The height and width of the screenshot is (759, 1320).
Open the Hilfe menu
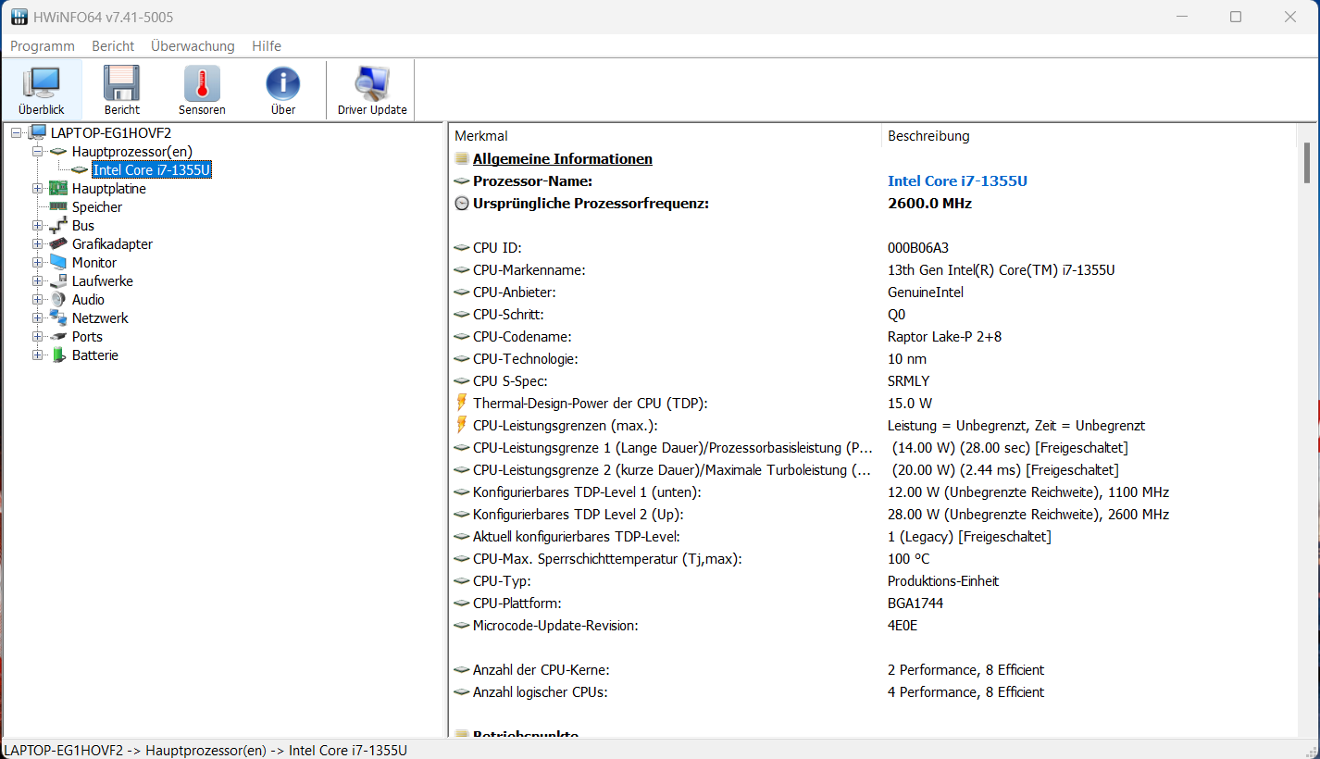tap(267, 45)
